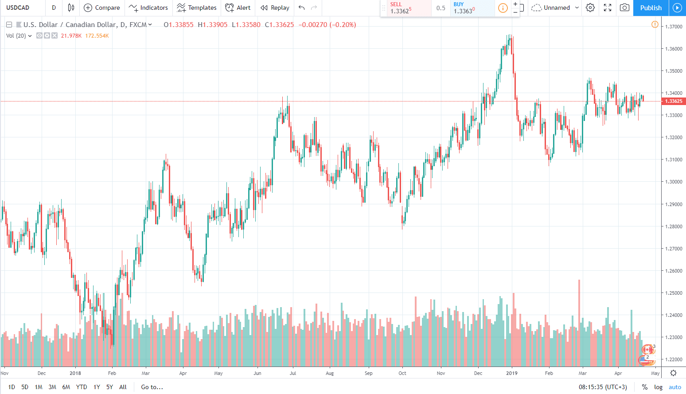Click the flag icon next to symbol name
Viewport: 686px width, 394px height.
(19, 25)
